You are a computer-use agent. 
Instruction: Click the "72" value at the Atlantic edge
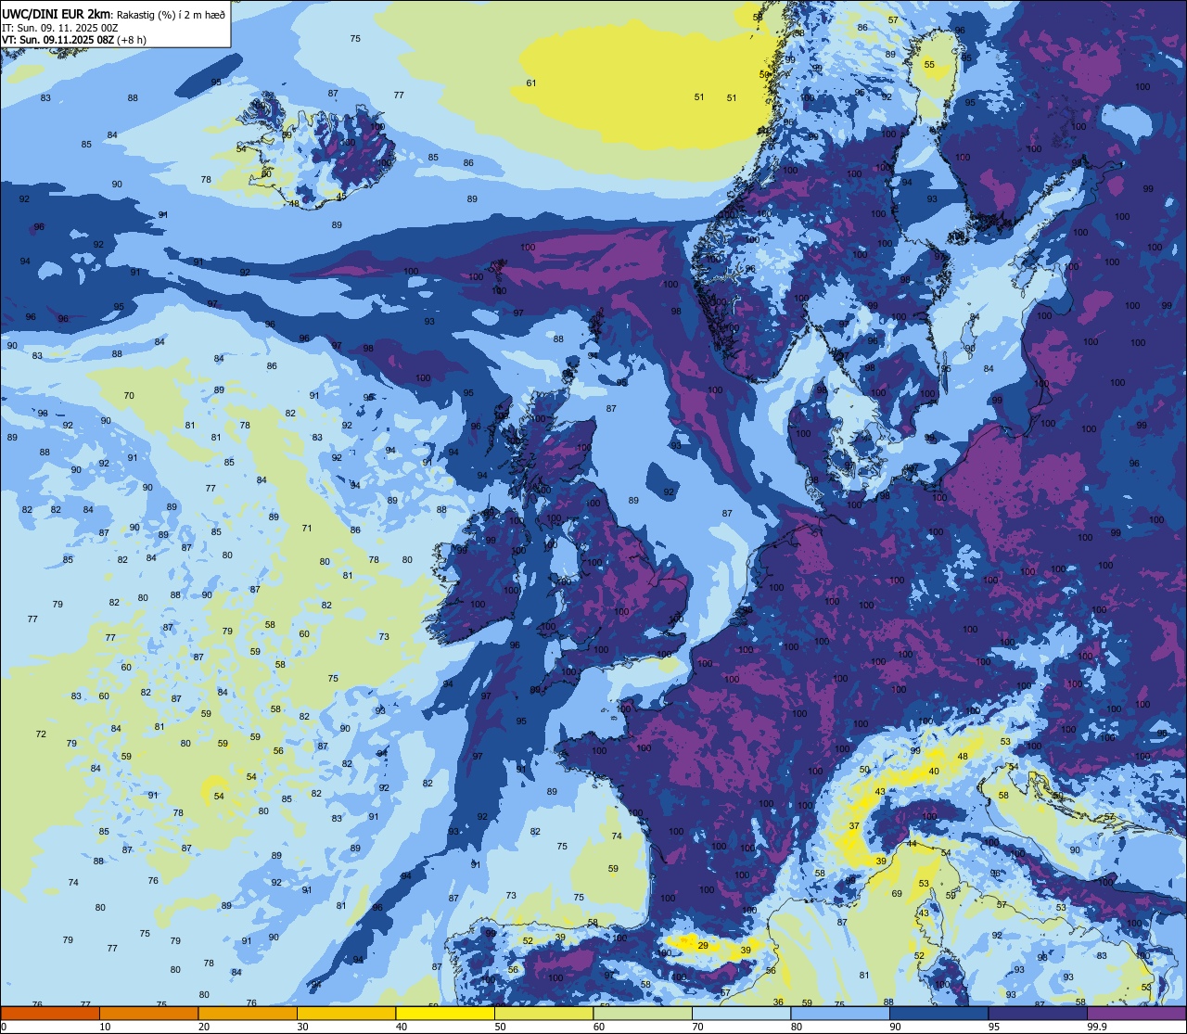41,734
